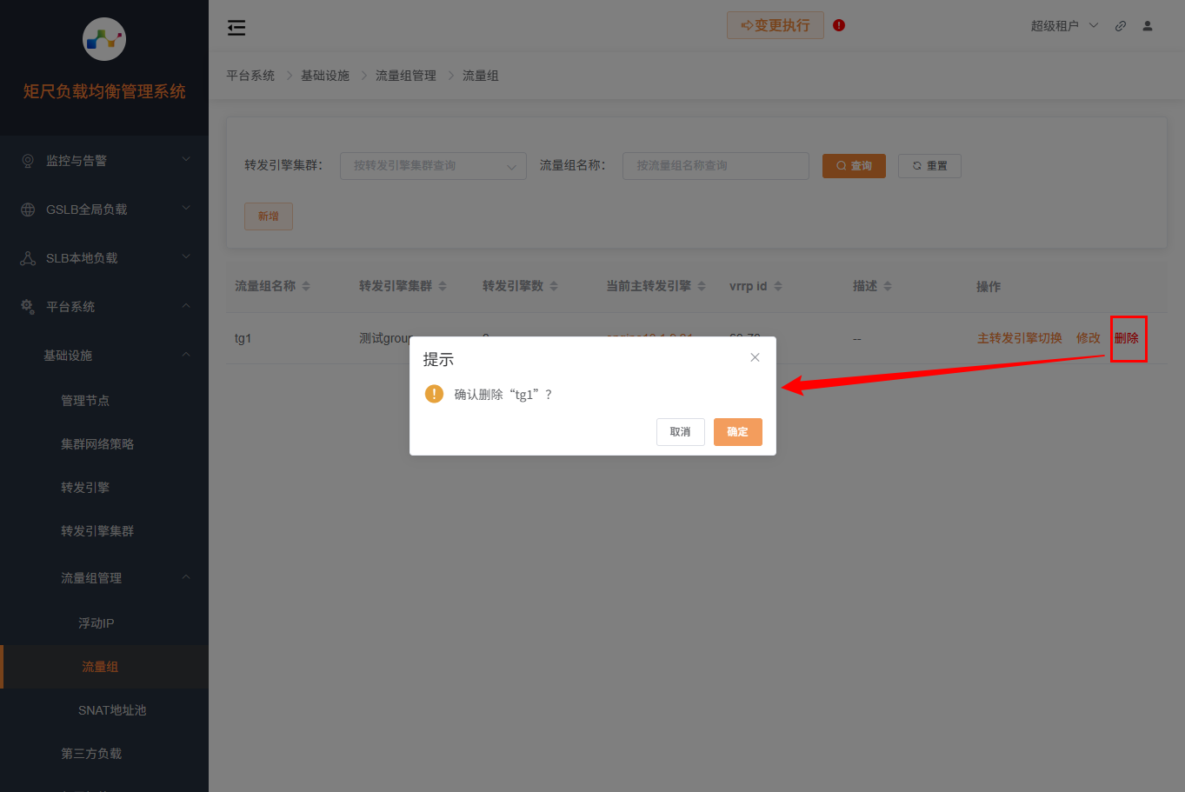Screen dimensions: 1185x792
Task: Expand the GSLB全局负载 menu chevron
Action: 186,209
